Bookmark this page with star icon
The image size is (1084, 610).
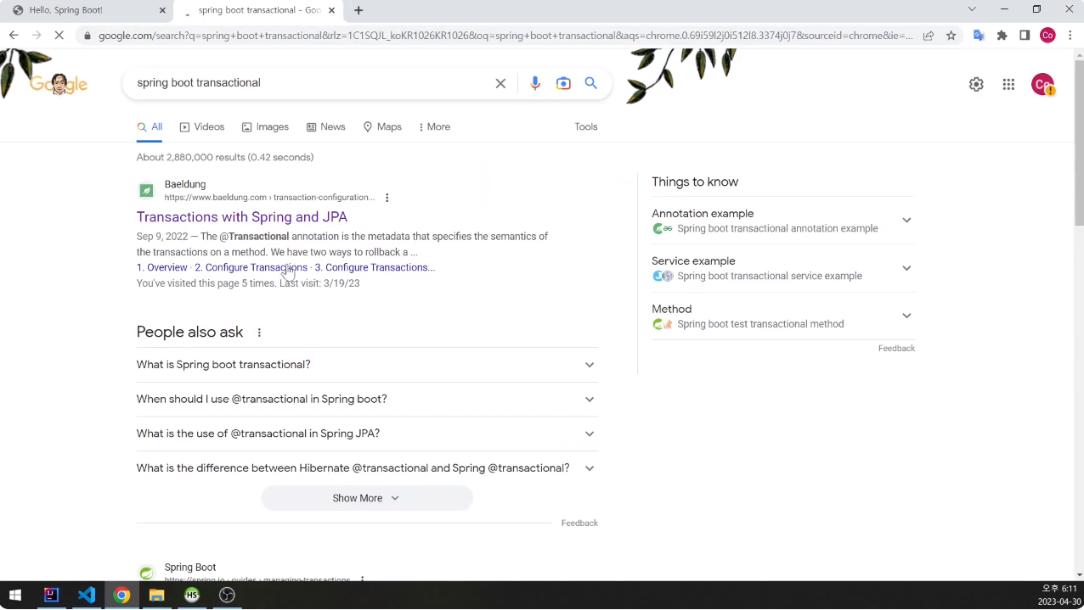tap(951, 35)
